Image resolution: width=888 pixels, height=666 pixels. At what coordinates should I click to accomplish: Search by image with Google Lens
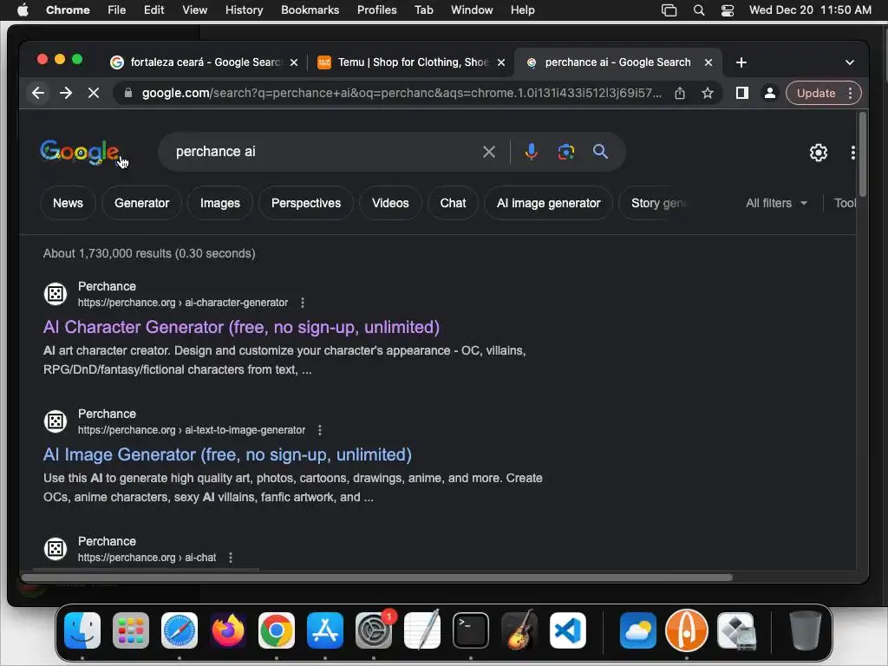pyautogui.click(x=565, y=152)
